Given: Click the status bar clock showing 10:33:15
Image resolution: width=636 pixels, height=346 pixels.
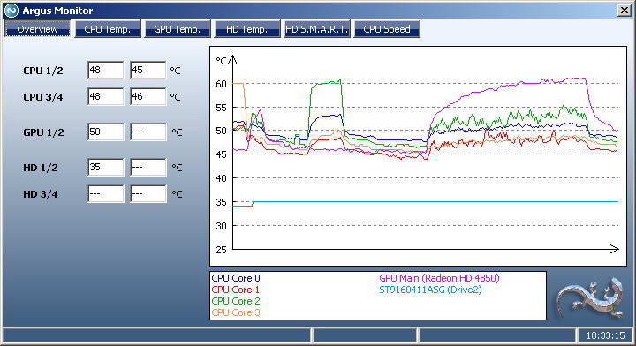Looking at the screenshot, I should 605,335.
